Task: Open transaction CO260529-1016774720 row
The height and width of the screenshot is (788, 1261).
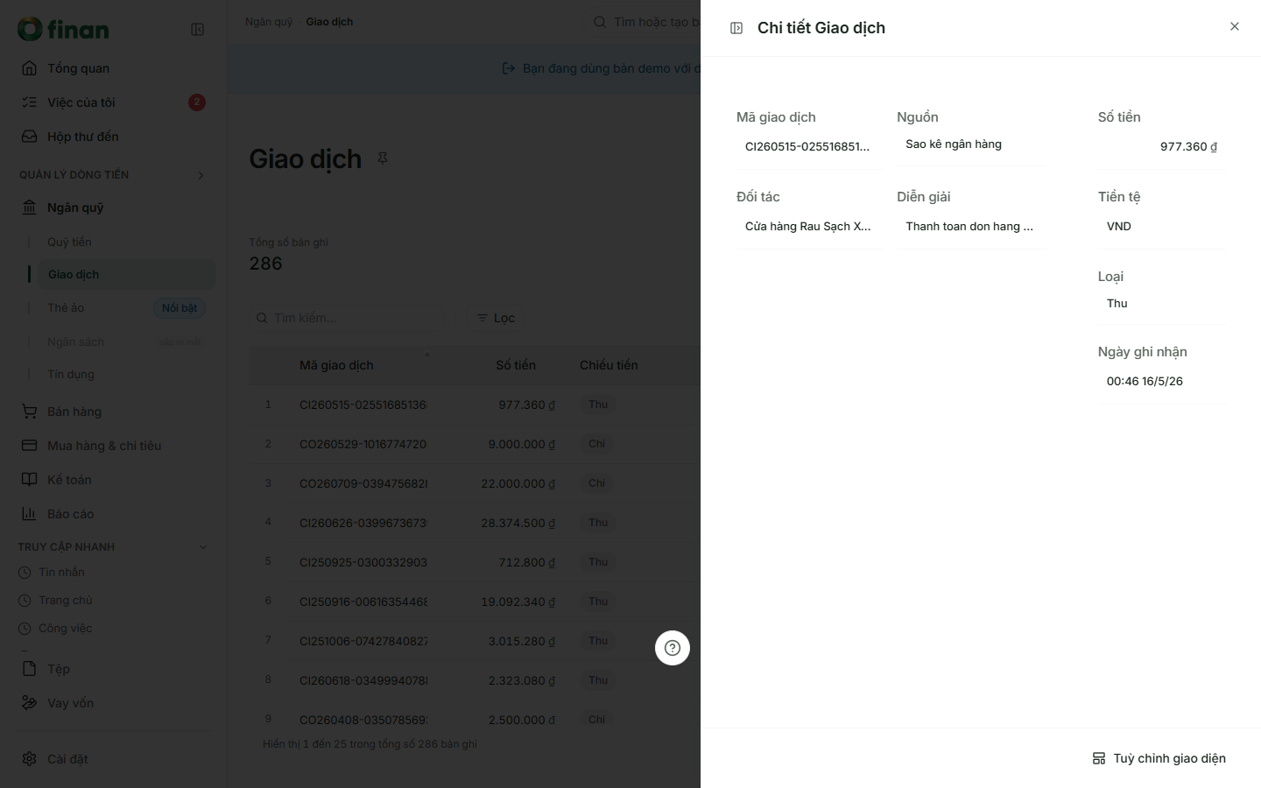Action: tap(475, 444)
